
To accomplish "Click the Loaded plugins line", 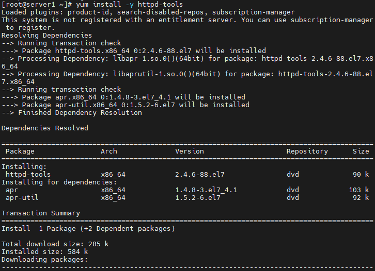I will [148, 12].
